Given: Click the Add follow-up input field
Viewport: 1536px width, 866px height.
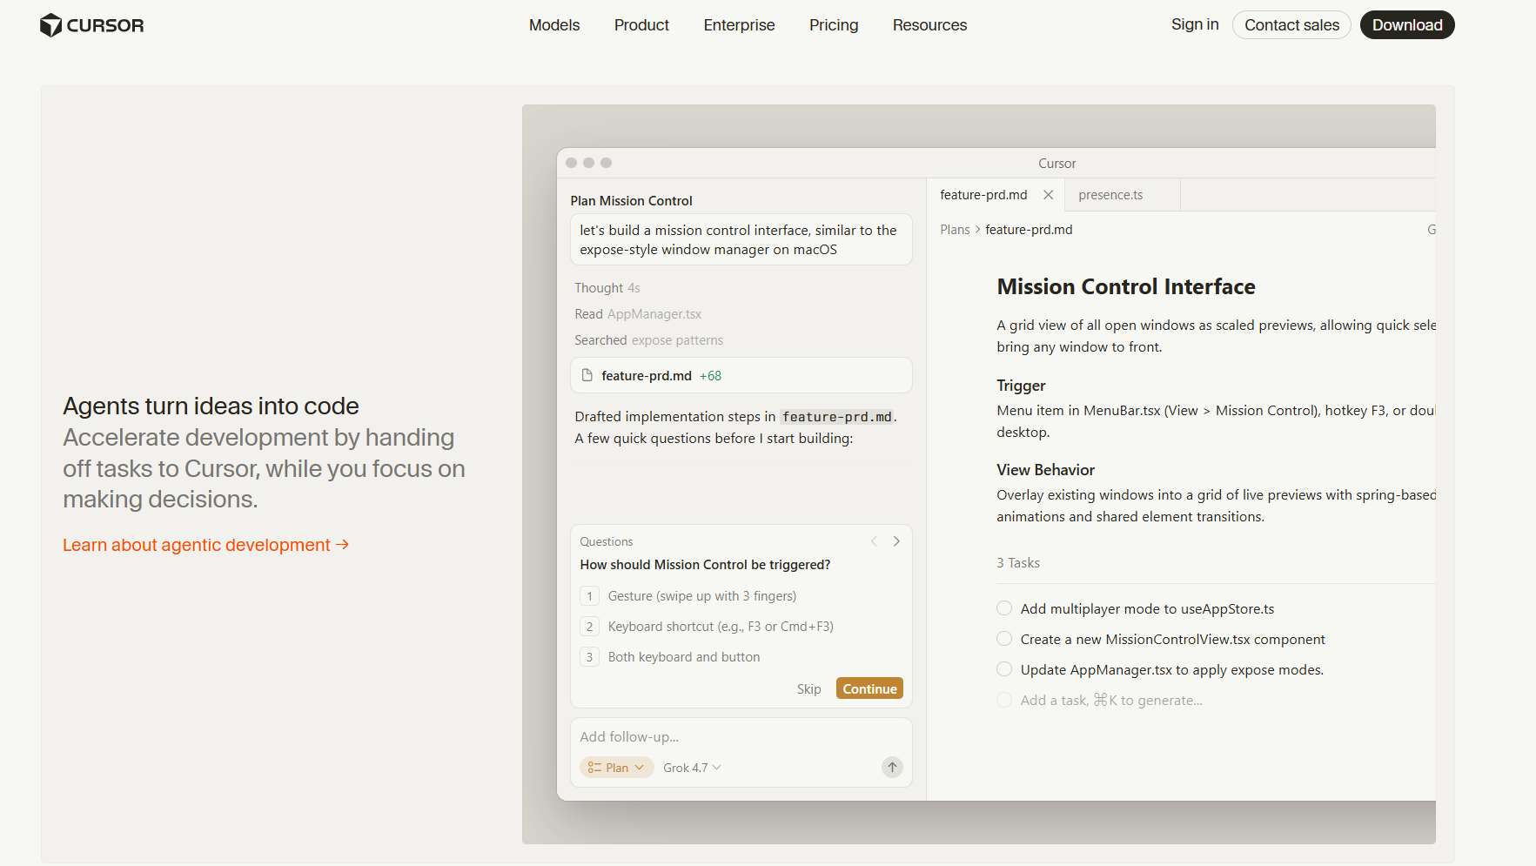Looking at the screenshot, I should tap(741, 736).
